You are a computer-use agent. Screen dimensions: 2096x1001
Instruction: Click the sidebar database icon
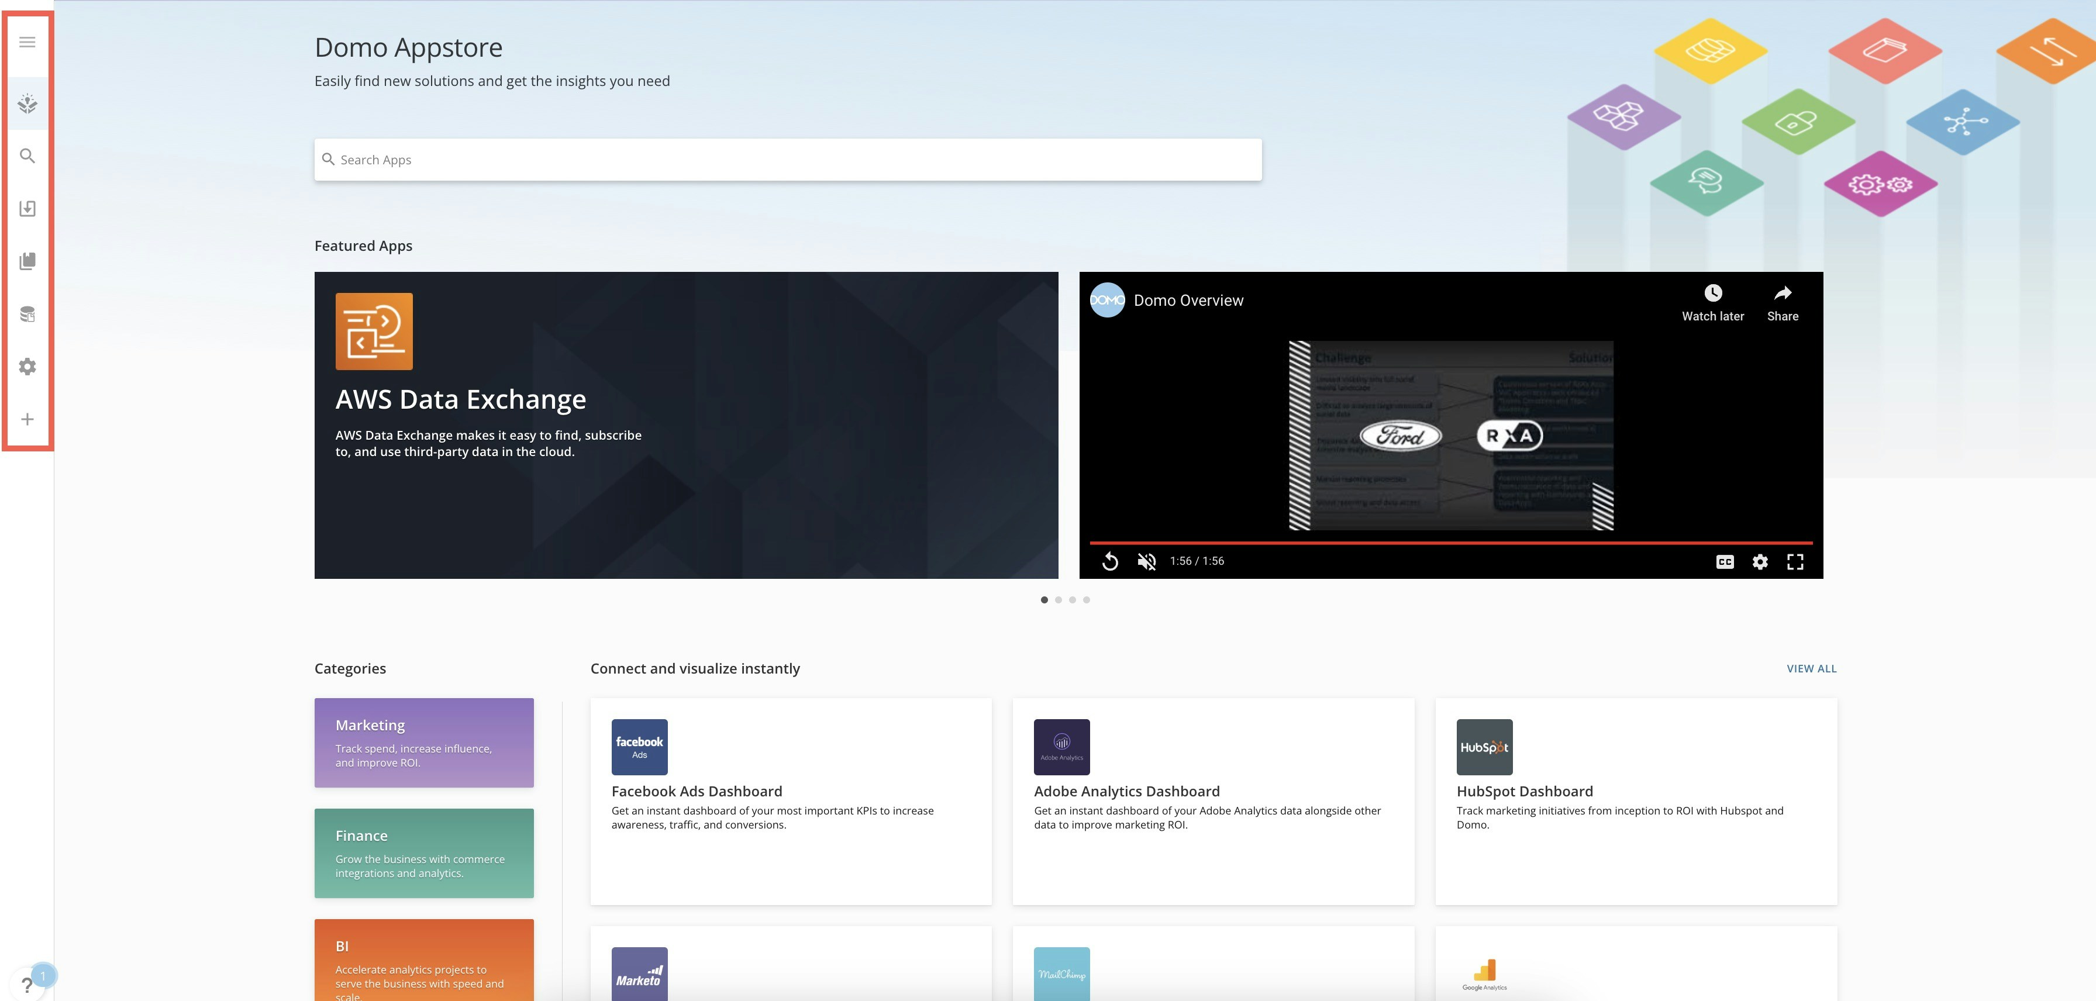[27, 314]
